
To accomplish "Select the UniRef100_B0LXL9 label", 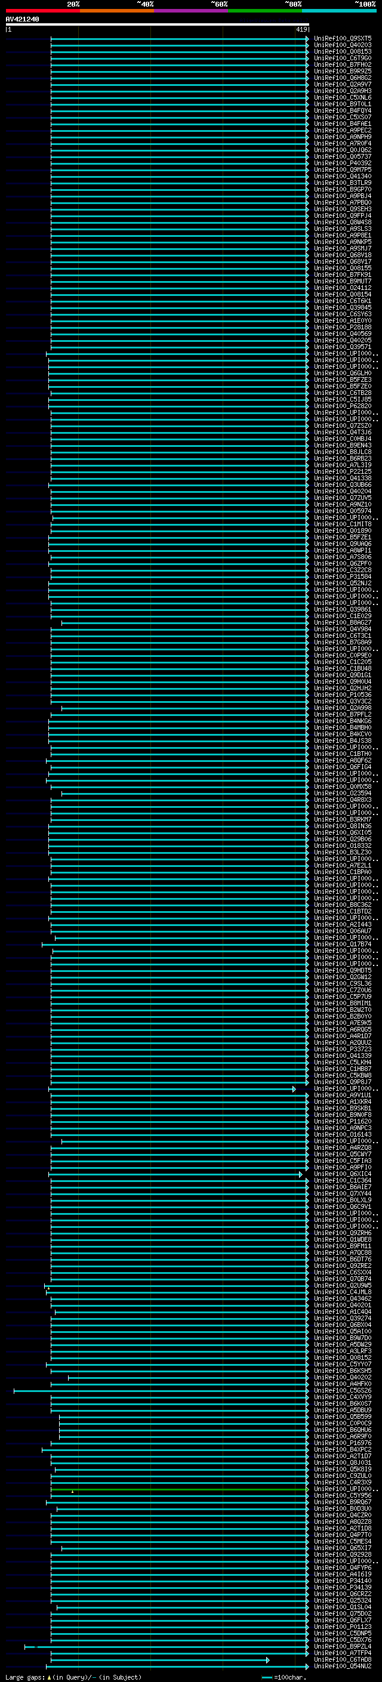I will click(343, 1200).
